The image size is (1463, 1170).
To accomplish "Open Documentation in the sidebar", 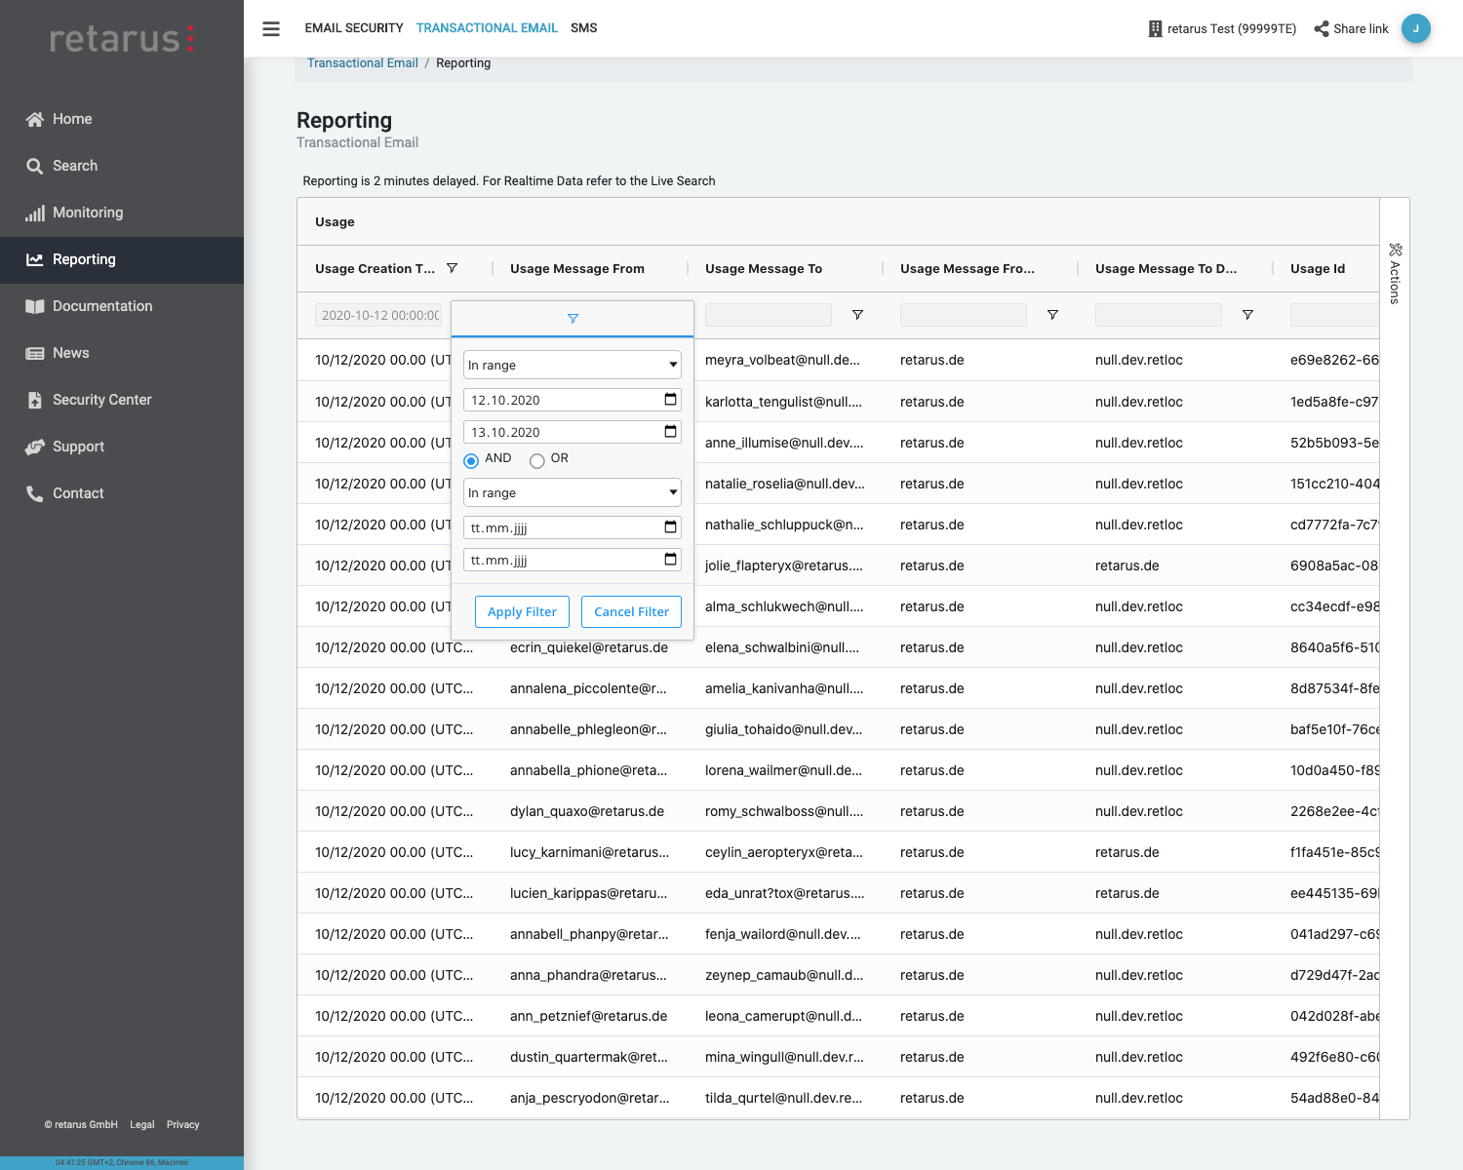I will [122, 306].
